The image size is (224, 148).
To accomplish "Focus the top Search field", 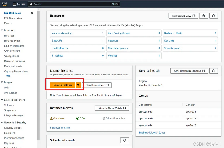I will tap(74, 4).
